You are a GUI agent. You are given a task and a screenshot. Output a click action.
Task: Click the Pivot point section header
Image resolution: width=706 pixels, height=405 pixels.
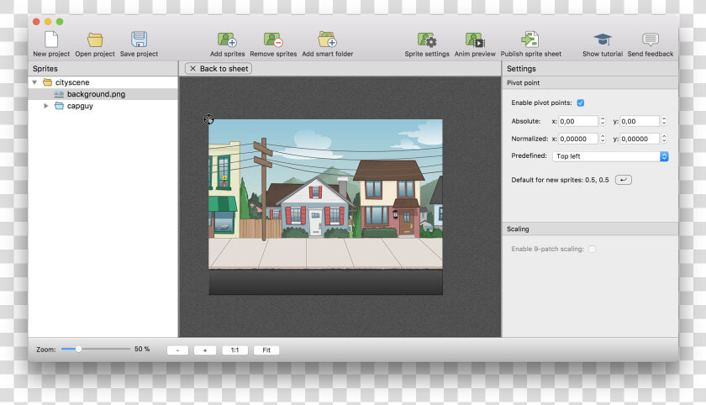590,83
